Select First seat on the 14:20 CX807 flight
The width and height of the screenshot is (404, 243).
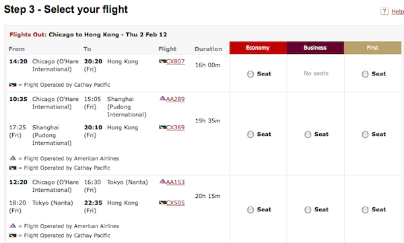click(x=365, y=74)
